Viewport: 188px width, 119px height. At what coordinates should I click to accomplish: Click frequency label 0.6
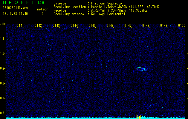click(x=2, y=113)
